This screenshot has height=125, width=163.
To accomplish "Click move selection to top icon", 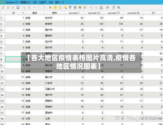I will 75,8.
